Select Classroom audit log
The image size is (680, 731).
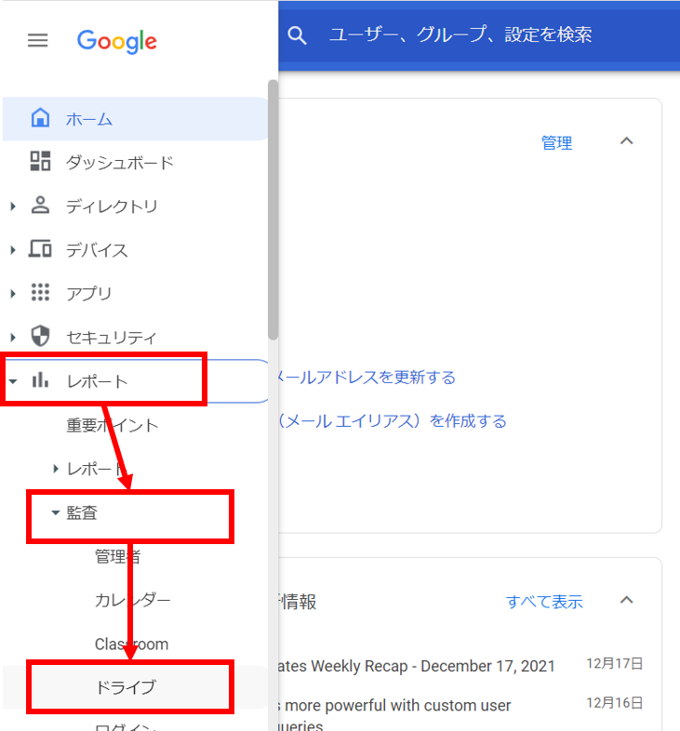click(x=131, y=644)
